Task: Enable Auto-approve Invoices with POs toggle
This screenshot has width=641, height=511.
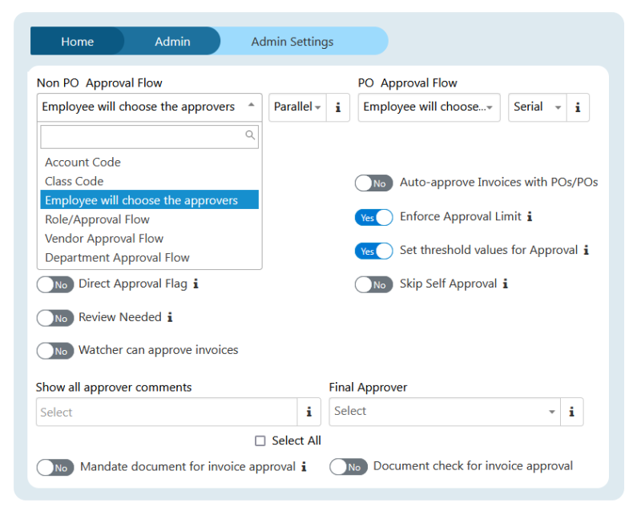Action: click(373, 183)
